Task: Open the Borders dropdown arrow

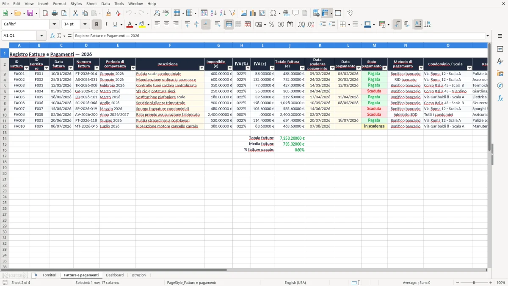Action: click(x=350, y=25)
